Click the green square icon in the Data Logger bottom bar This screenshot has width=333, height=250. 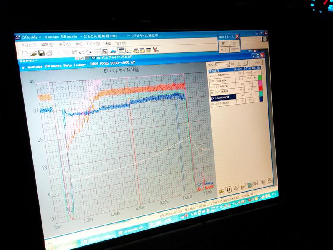[249, 185]
